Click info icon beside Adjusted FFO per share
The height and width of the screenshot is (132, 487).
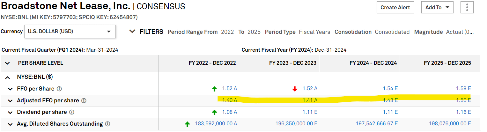tap(84, 101)
